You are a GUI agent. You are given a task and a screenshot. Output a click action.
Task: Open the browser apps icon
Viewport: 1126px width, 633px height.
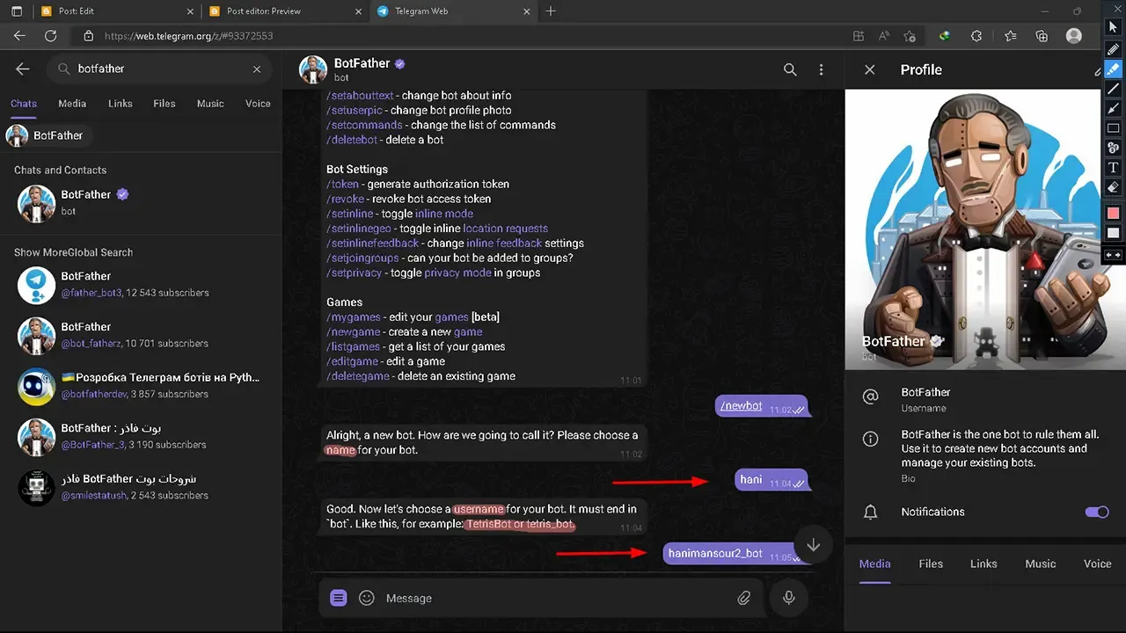(859, 36)
